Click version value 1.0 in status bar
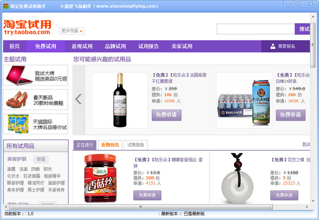The image size is (319, 220). tap(30, 214)
